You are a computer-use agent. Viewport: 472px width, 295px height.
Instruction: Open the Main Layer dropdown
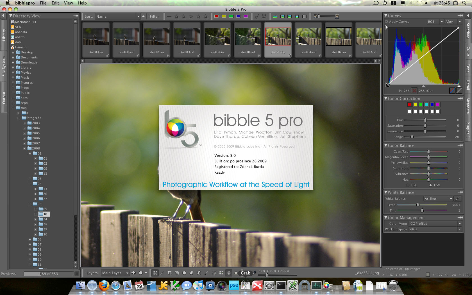point(115,273)
